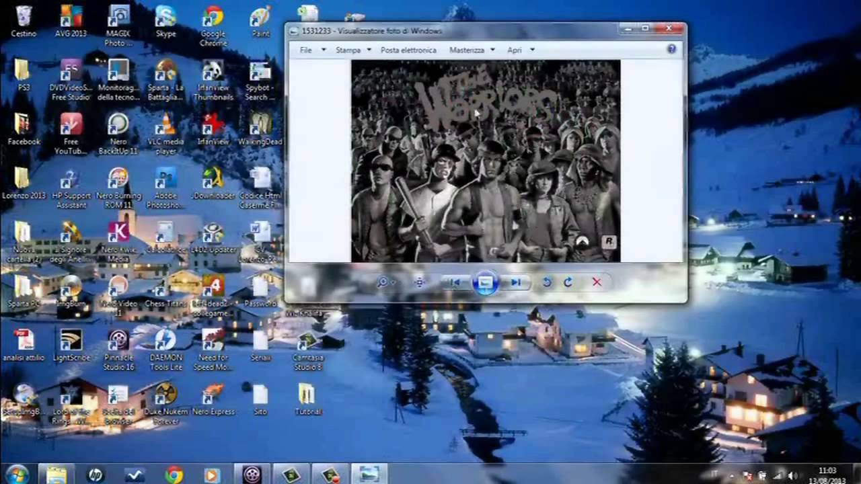The width and height of the screenshot is (861, 484).
Task: Open Chrome from the taskbar
Action: pos(174,475)
